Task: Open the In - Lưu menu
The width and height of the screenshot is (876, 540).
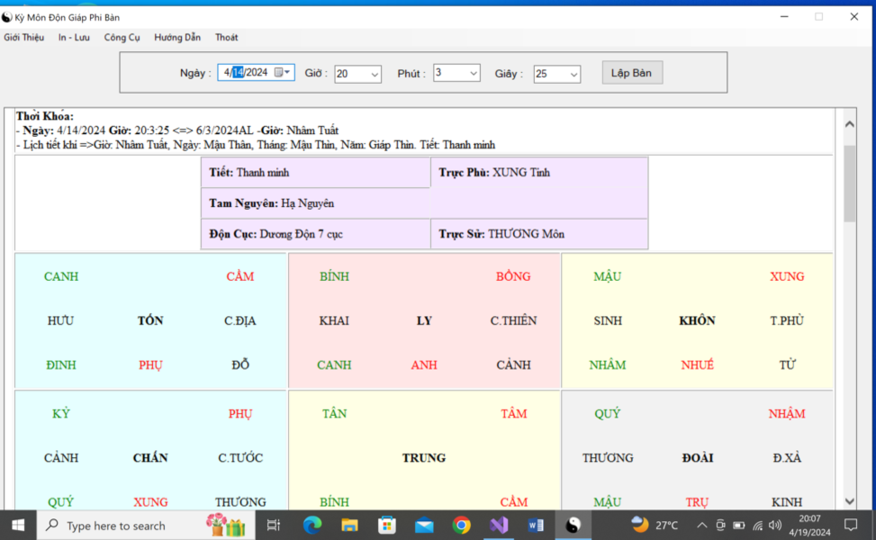Action: tap(74, 38)
